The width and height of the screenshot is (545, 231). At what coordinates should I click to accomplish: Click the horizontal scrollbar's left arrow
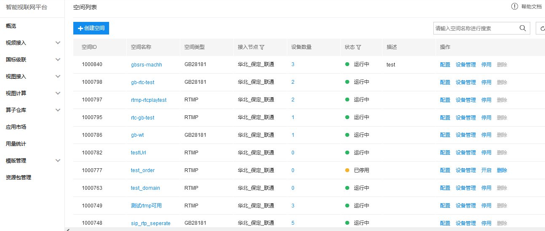(x=67, y=229)
